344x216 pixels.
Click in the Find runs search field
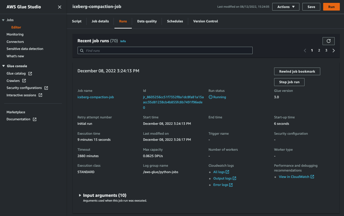165,51
